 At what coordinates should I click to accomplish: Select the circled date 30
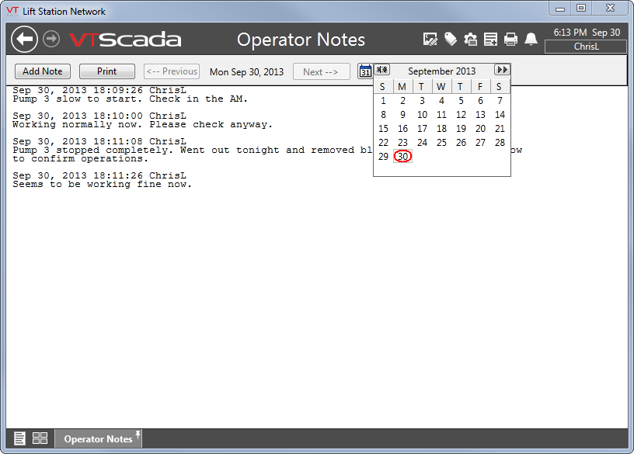coord(402,156)
